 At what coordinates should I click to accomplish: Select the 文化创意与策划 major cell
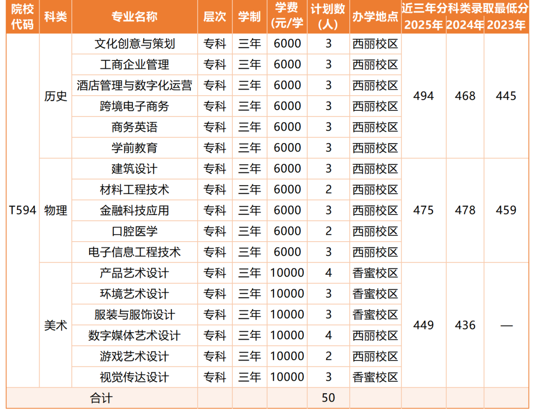(135, 44)
